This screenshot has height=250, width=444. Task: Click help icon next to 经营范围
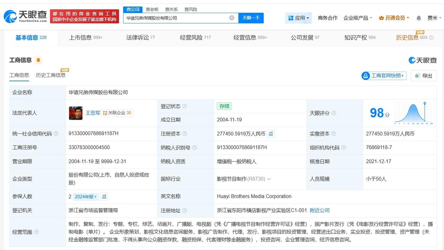tap(36, 232)
